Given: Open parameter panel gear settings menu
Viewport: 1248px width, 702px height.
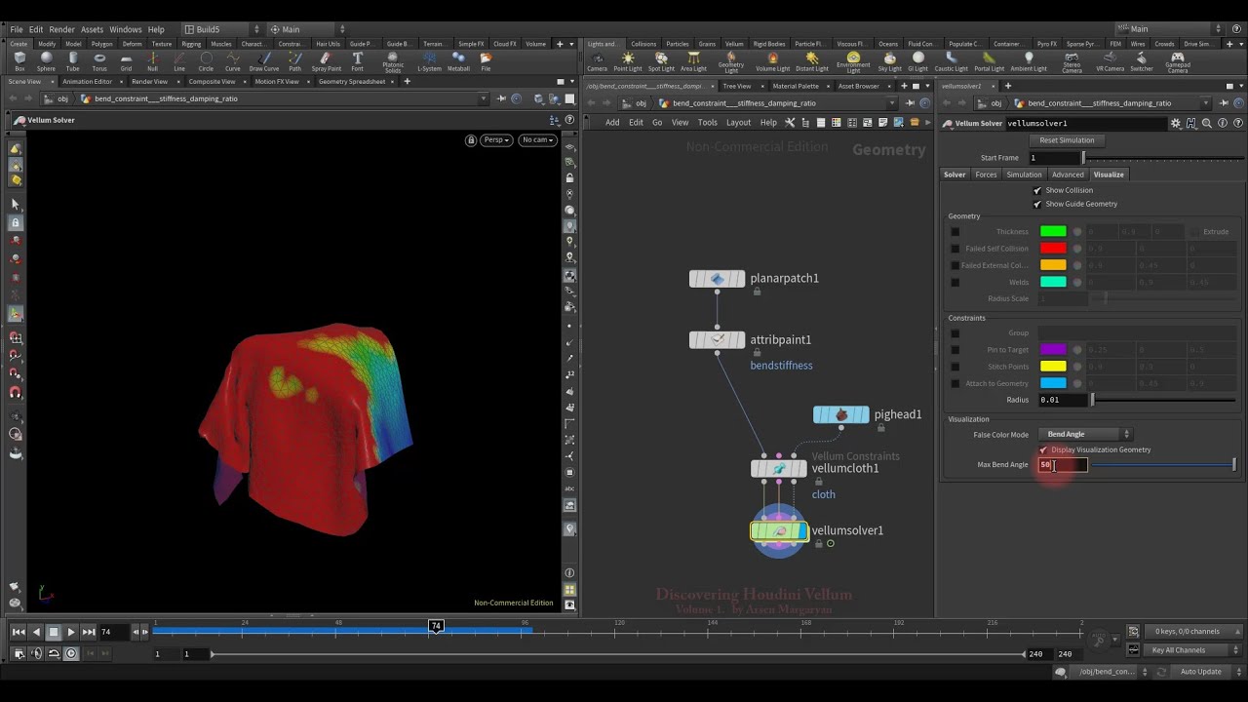Looking at the screenshot, I should coord(1176,124).
